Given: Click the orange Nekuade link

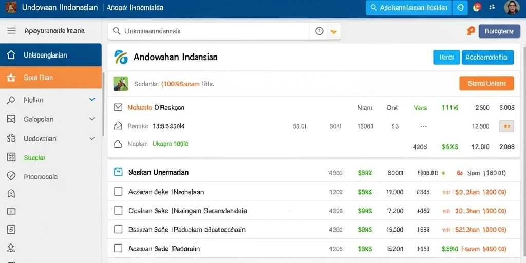Looking at the screenshot, I should point(140,108).
